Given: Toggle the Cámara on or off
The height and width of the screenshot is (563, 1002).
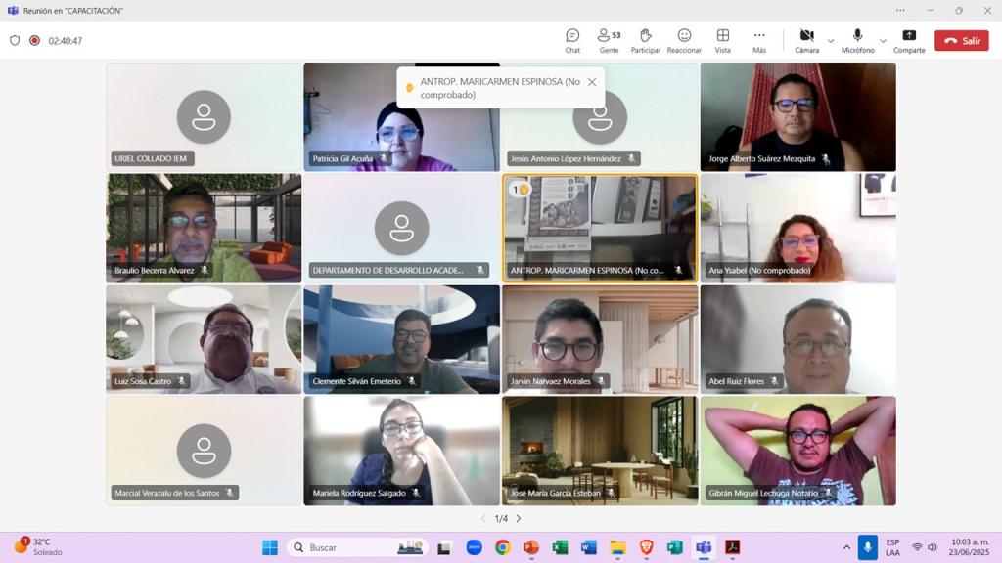Looking at the screenshot, I should coord(806,40).
